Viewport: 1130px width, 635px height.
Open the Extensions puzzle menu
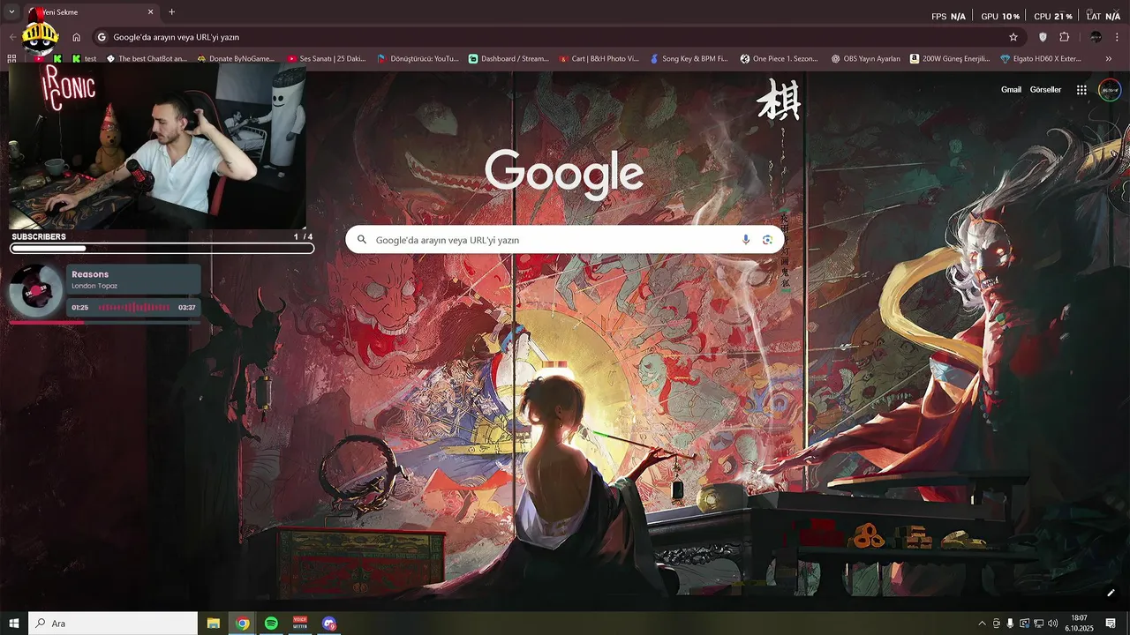pyautogui.click(x=1064, y=37)
